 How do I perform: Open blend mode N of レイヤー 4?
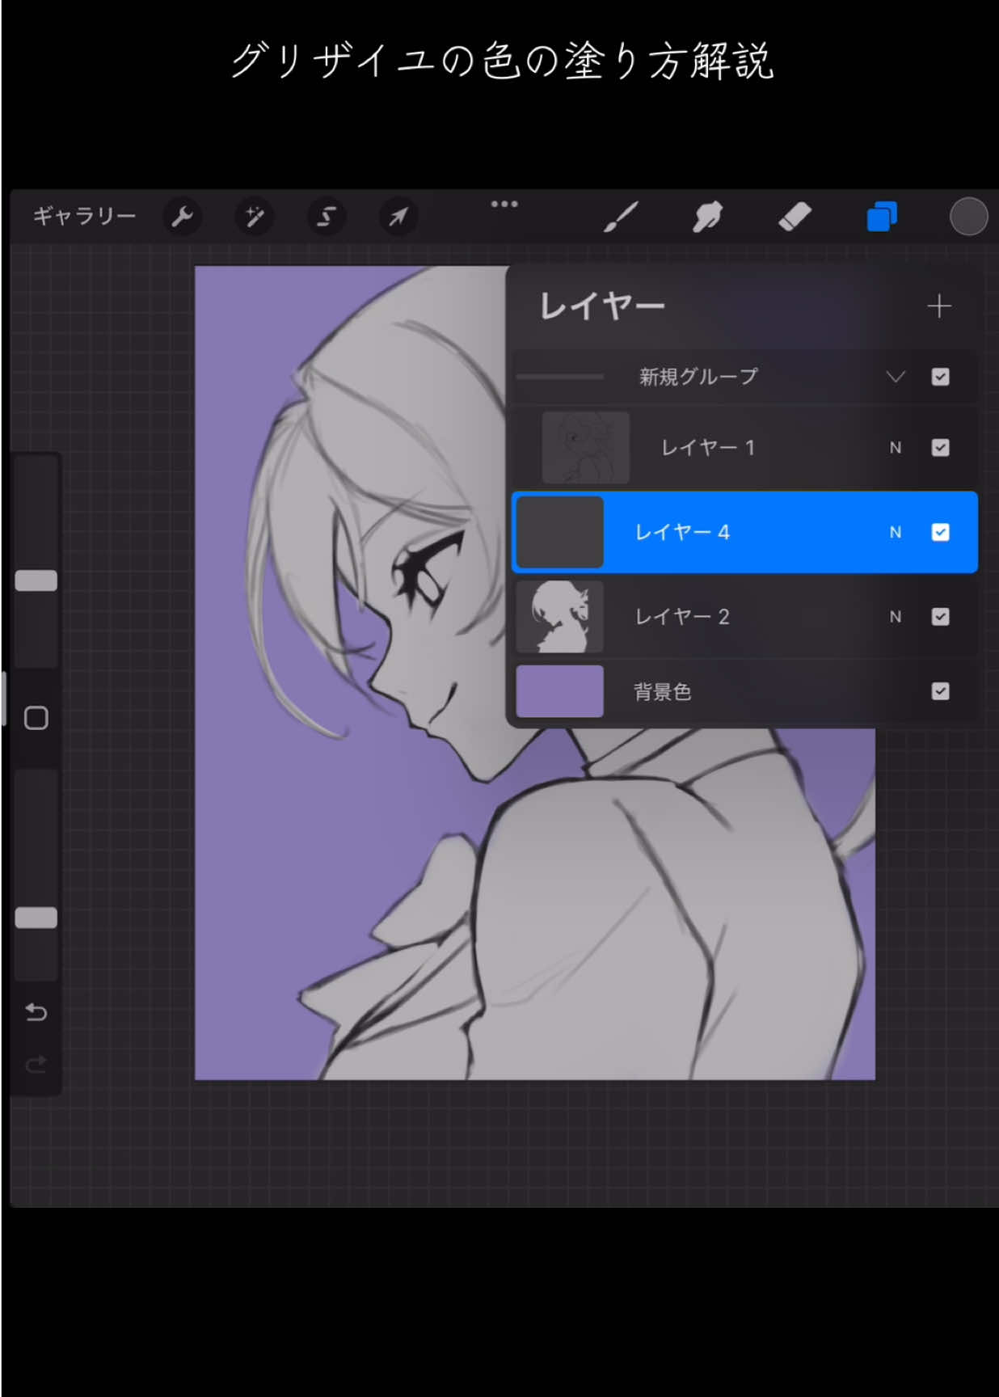(x=896, y=532)
